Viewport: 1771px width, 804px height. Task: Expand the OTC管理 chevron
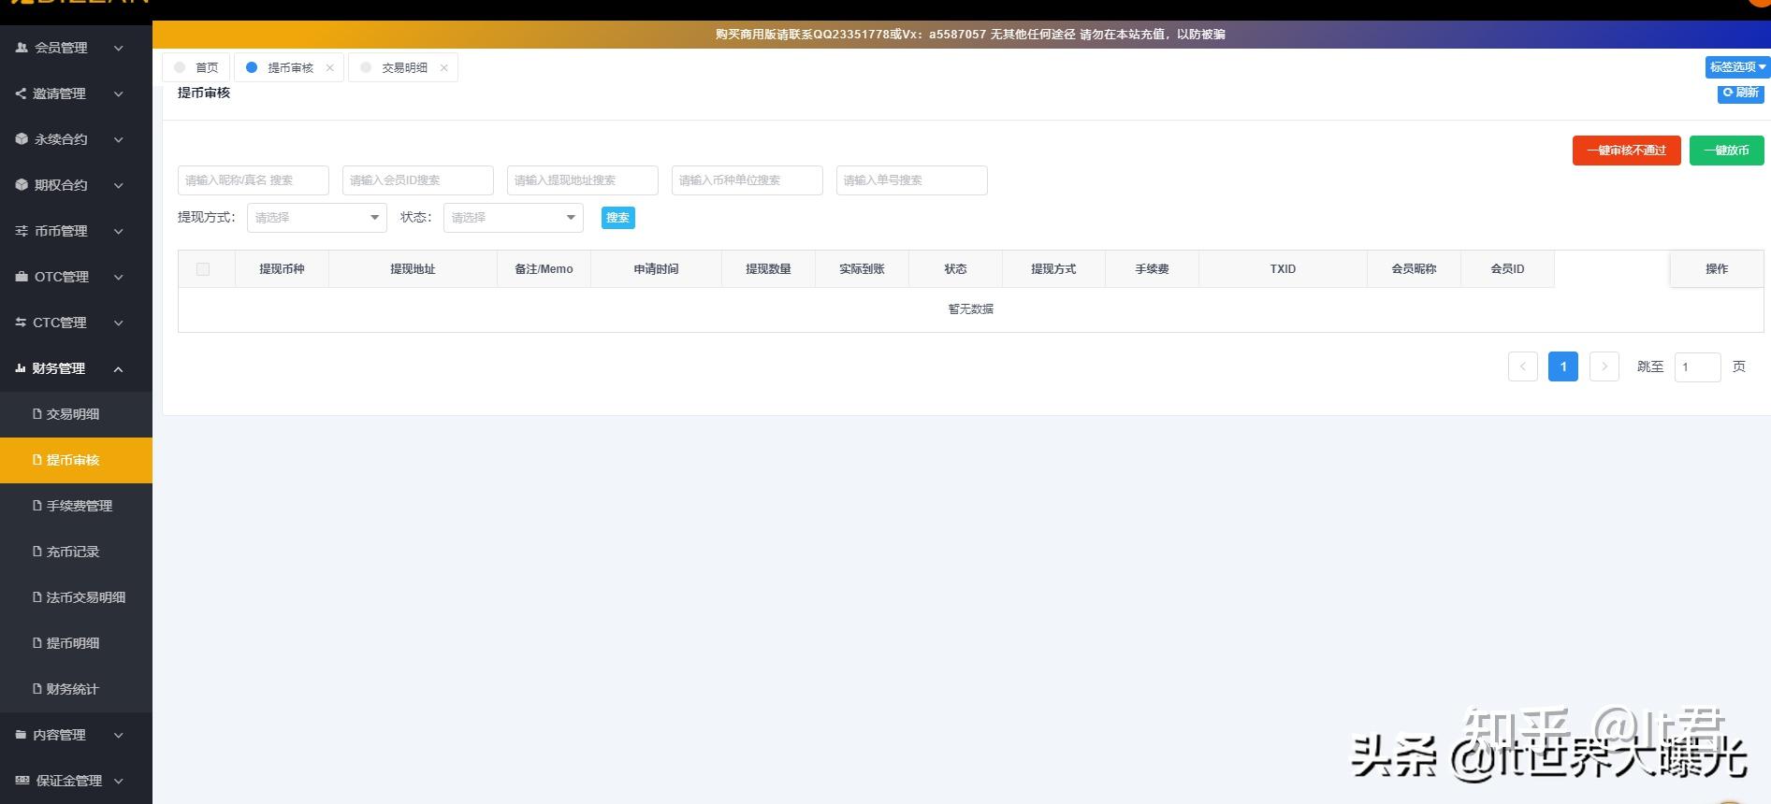pos(119,277)
